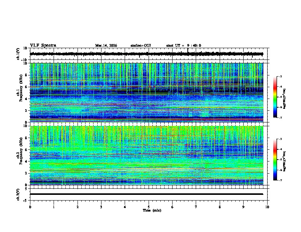
Task: Click the time axis tick label "9"
Action: coord(243,207)
